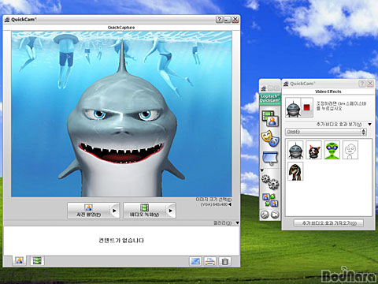Viewport: 378px width, 284px height.
Task: Click the shark avatar live preview image
Action: point(121,114)
